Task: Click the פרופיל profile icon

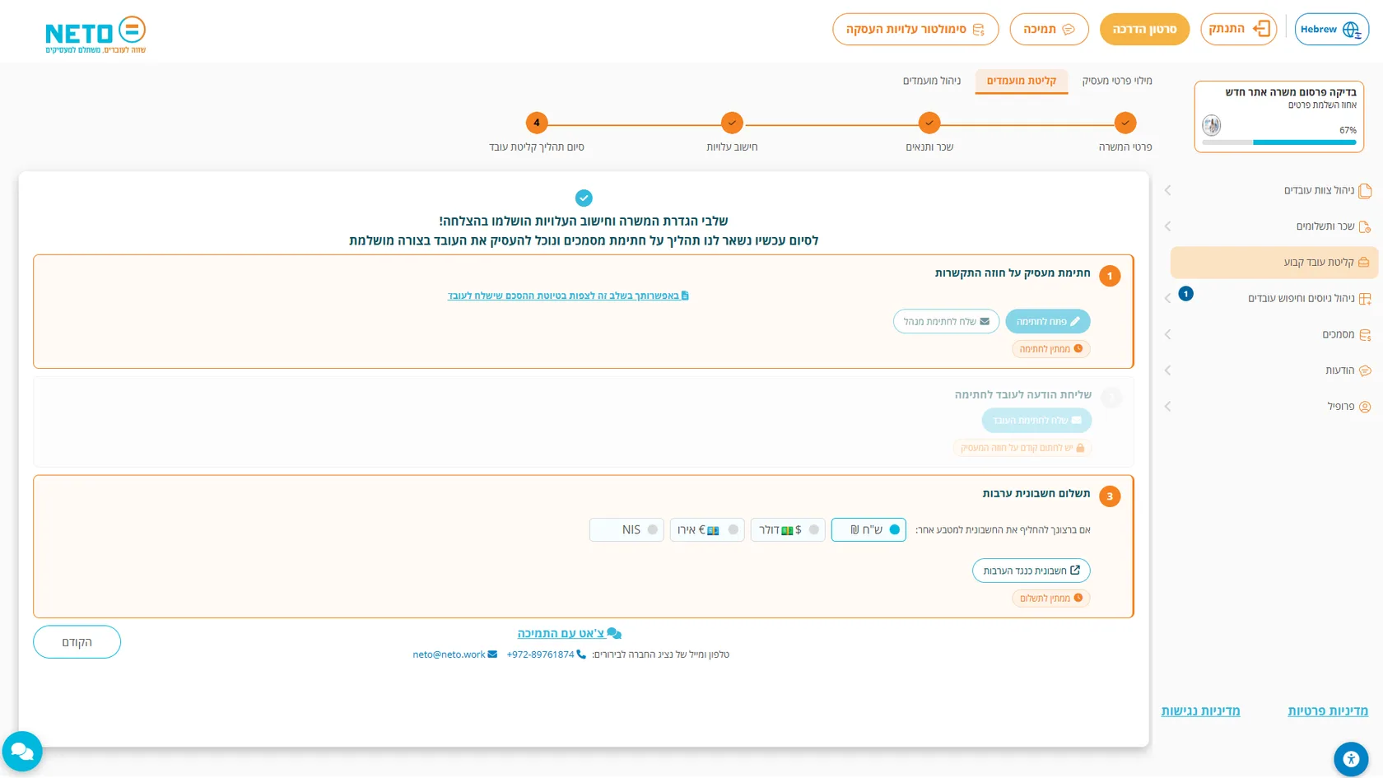Action: tap(1365, 407)
